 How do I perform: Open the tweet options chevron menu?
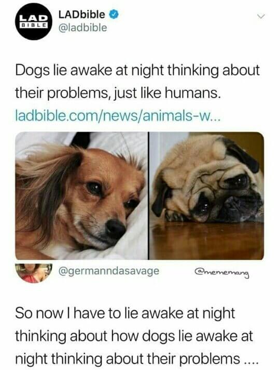(x=261, y=16)
